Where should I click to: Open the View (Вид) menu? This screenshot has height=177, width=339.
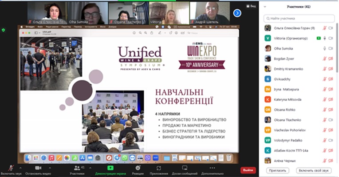point(251,6)
